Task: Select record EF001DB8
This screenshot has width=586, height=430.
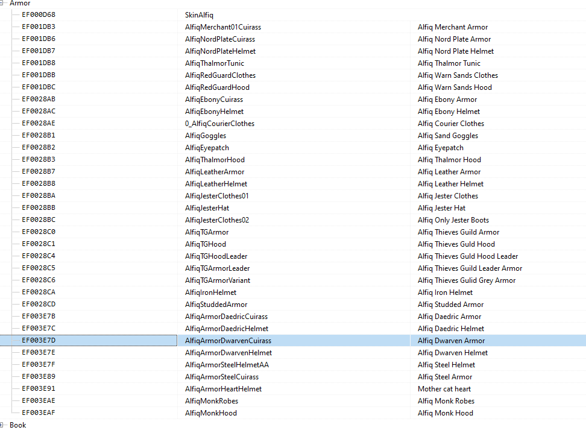Action: (39, 63)
